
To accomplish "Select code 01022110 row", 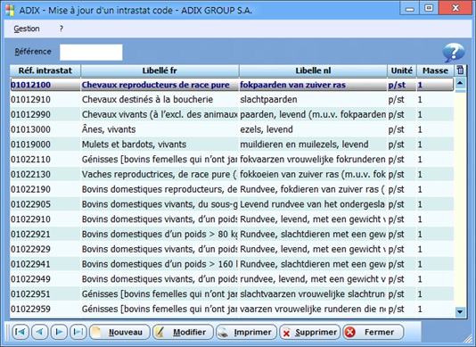I will (x=232, y=159).
